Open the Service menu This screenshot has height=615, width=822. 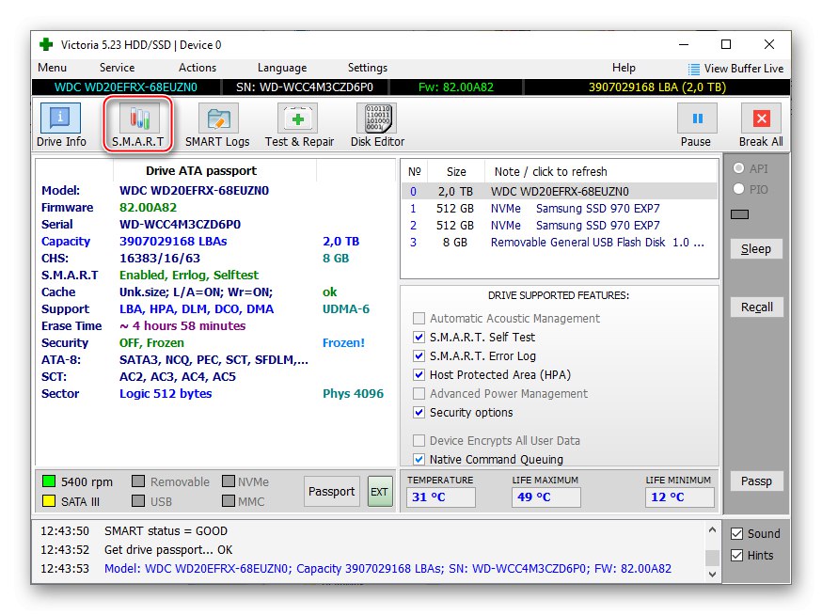(117, 68)
